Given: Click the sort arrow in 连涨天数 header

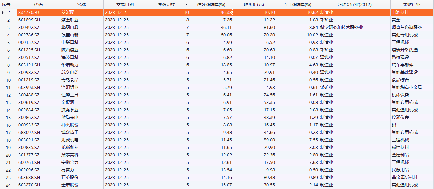Looking at the screenshot, I should (x=186, y=5).
